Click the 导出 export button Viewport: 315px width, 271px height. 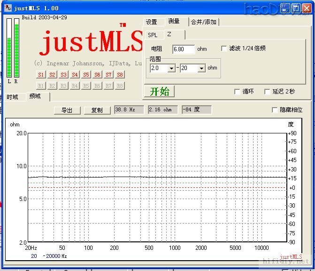pos(67,110)
